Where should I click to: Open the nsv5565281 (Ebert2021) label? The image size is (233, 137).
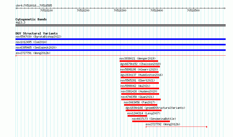(138, 80)
